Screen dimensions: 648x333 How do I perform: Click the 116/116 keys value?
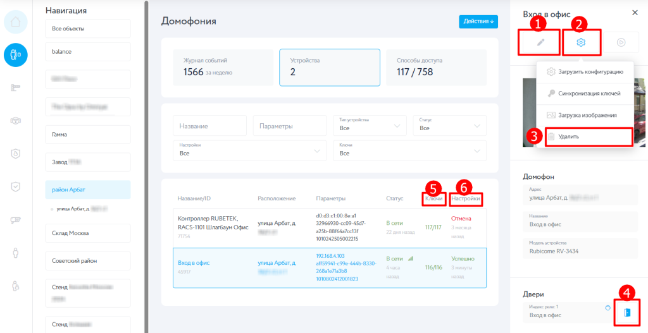point(433,267)
